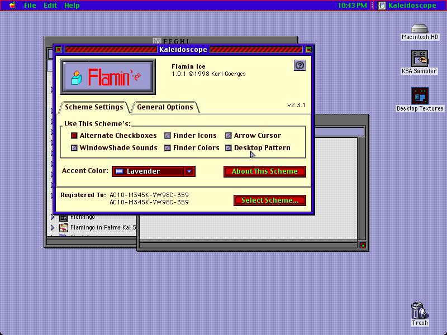The height and width of the screenshot is (335, 447).
Task: Click the Kaleidoscope window zoom box
Action: coord(308,50)
